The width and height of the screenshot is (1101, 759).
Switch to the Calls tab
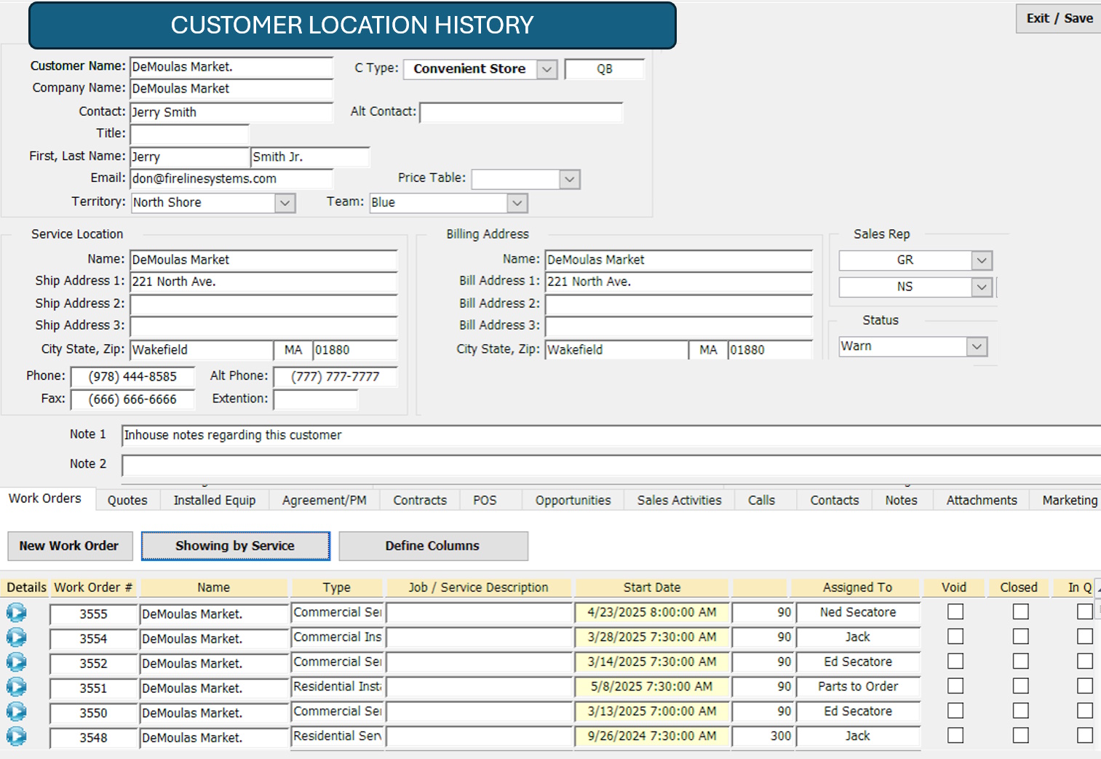click(761, 500)
